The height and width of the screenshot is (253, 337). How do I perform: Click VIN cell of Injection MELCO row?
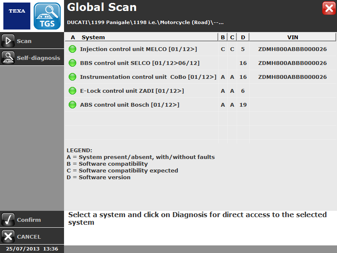click(x=292, y=49)
